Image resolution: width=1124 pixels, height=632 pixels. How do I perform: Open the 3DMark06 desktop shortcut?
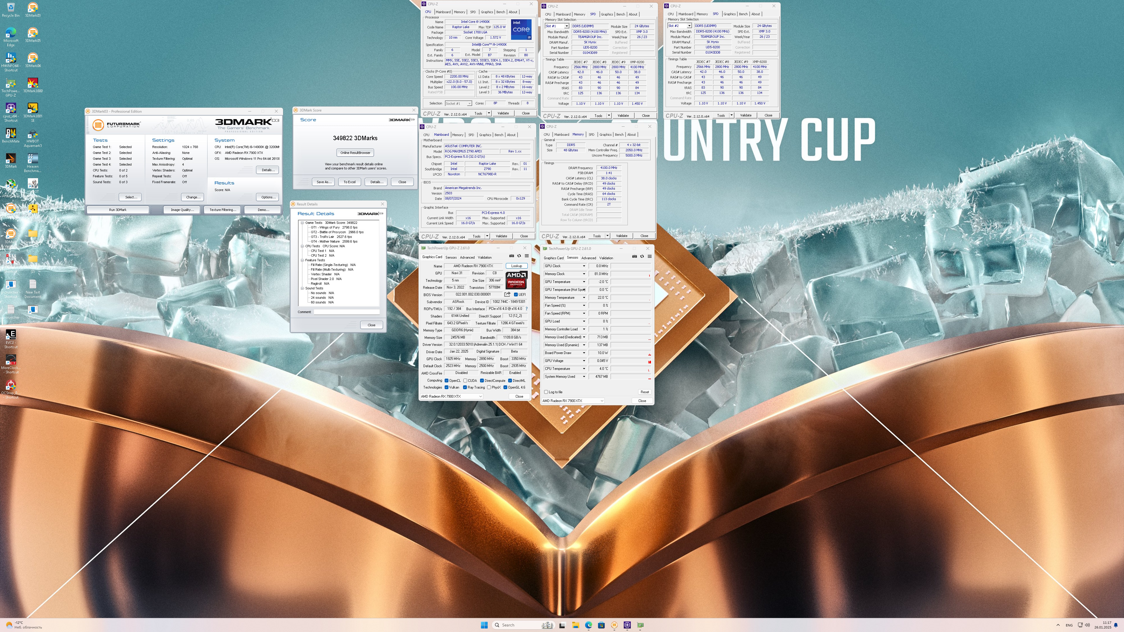click(x=33, y=60)
